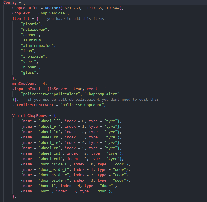Viewport: 207px width, 202px height.
Task: Click the "wheel_rm" bone name
Action: click(x=49, y=137)
